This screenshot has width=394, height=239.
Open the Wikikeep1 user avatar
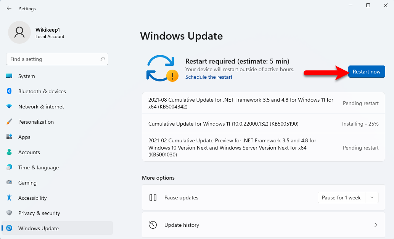(19, 32)
